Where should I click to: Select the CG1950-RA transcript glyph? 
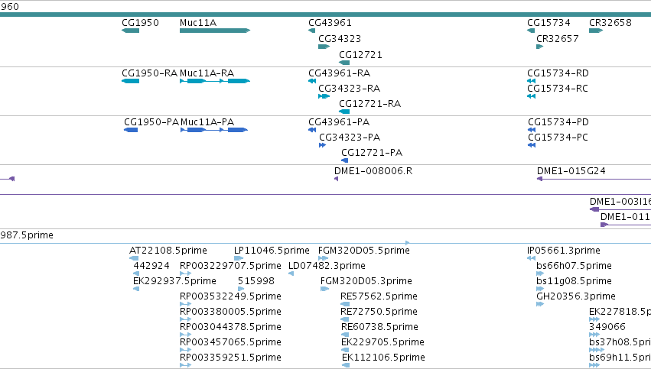(130, 81)
